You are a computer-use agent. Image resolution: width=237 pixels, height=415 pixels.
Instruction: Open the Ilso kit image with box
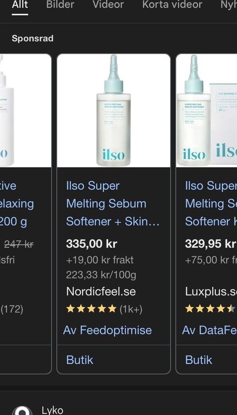(207, 111)
